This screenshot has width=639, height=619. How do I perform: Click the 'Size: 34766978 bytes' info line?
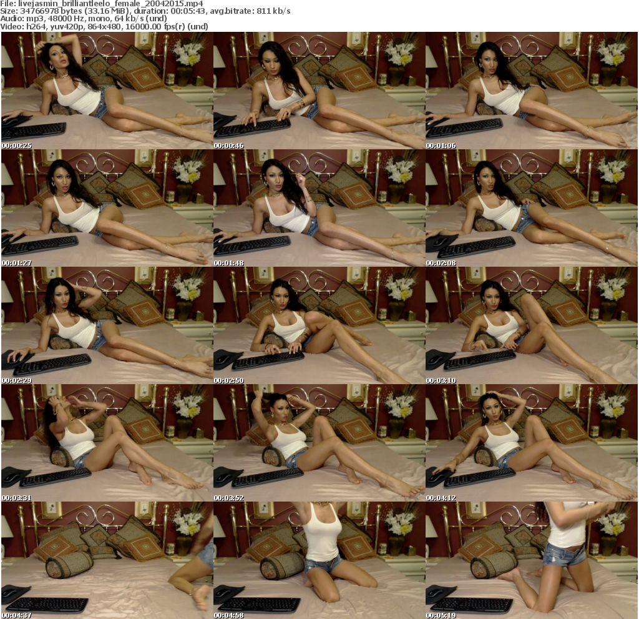click(145, 11)
